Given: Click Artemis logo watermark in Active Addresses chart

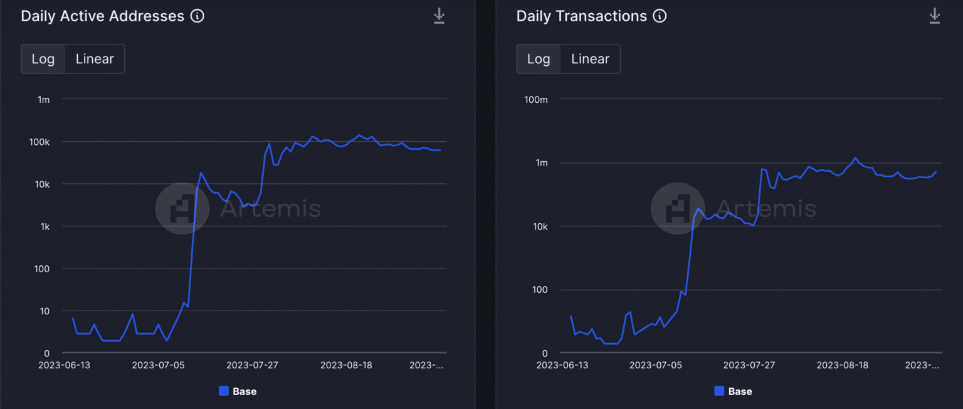Looking at the screenshot, I should [x=182, y=208].
